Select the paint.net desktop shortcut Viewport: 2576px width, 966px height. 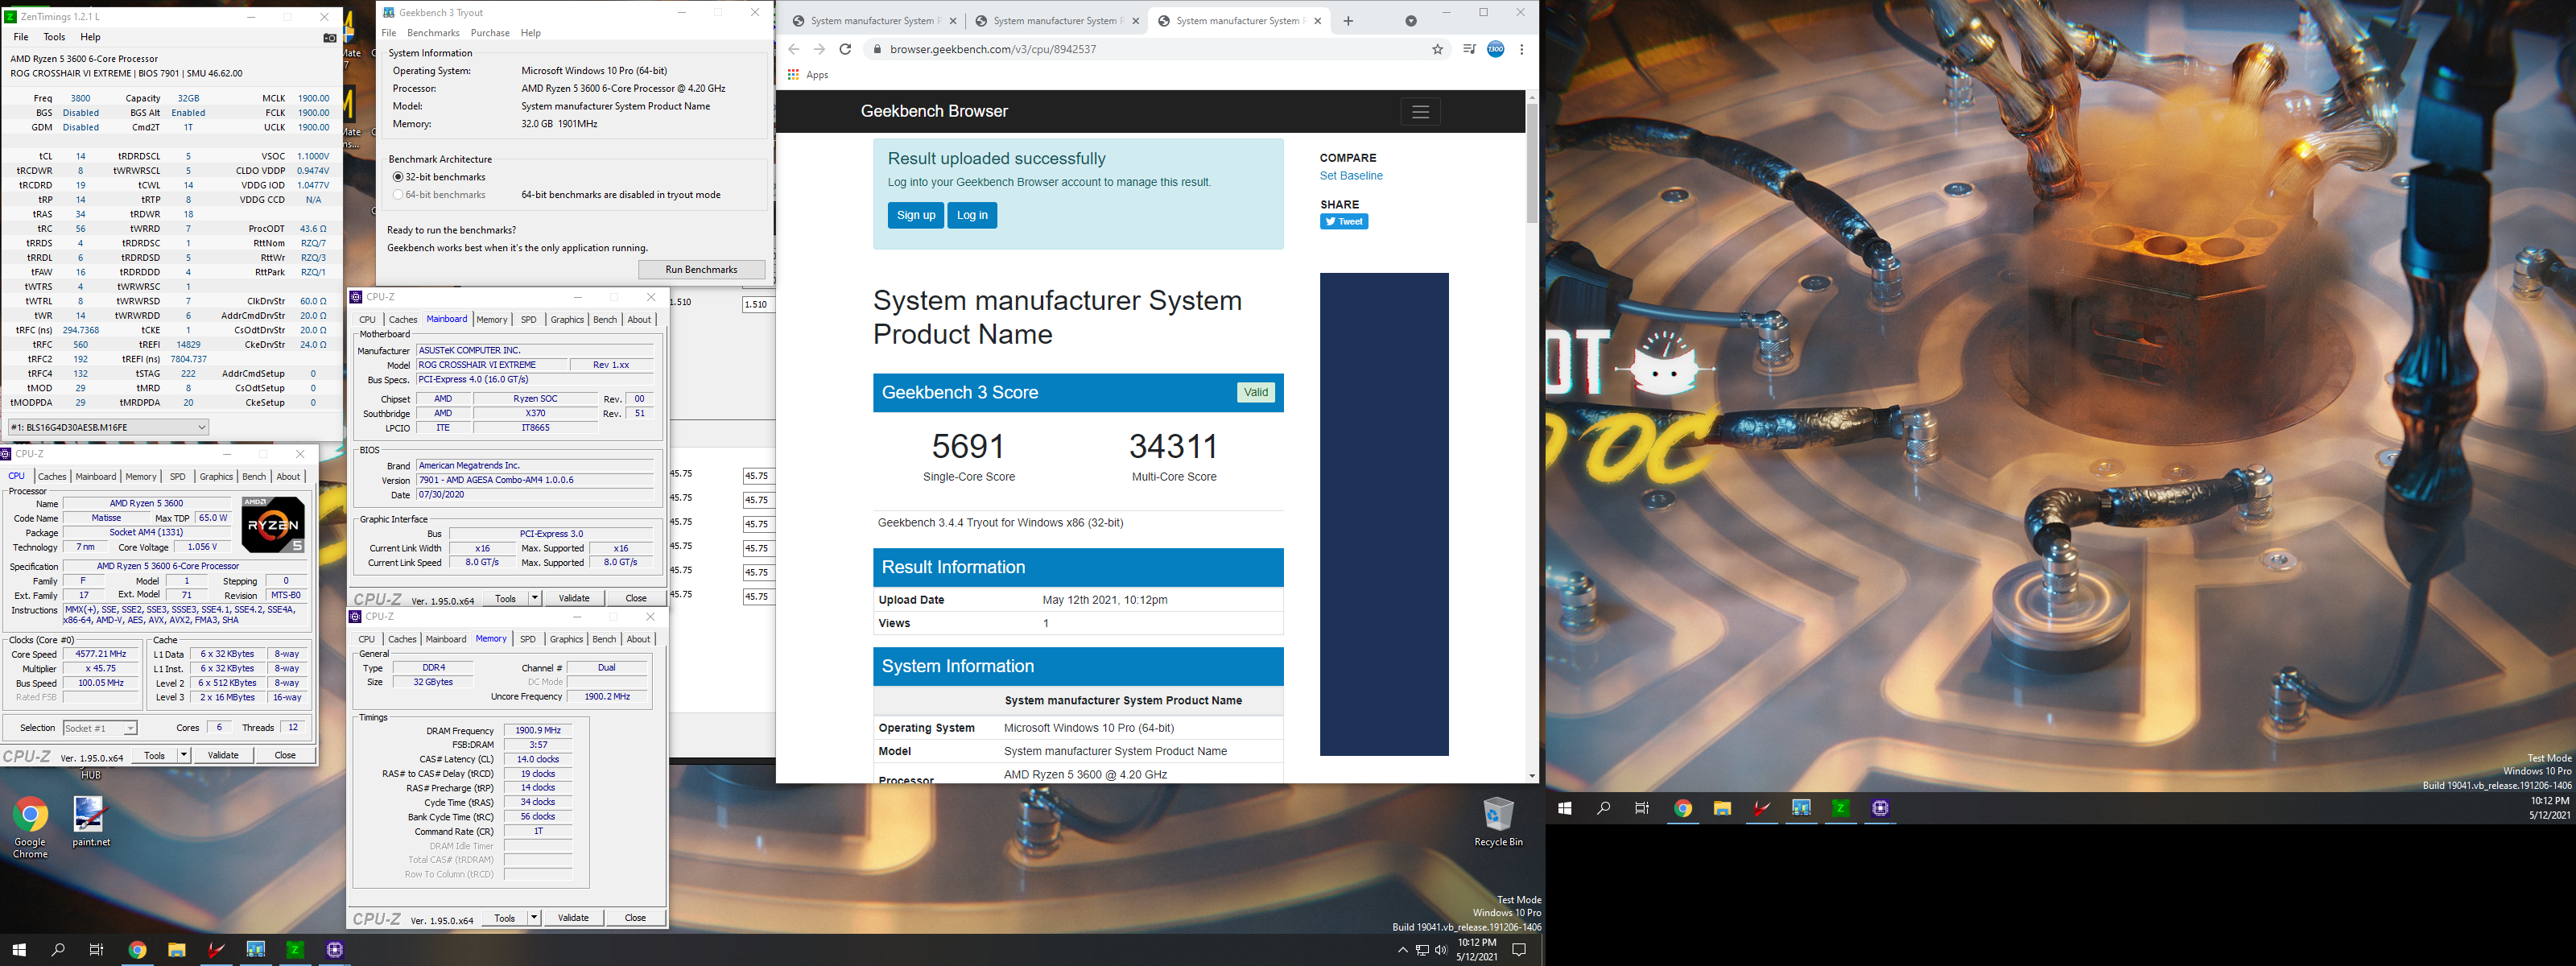click(90, 822)
